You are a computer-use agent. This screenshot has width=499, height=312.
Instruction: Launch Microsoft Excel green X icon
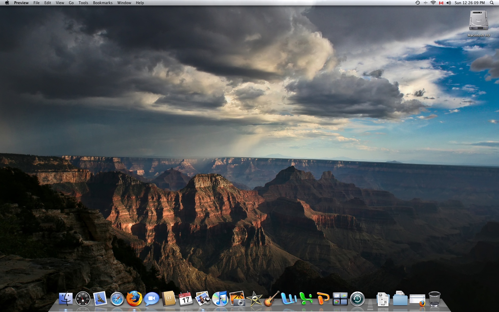tap(306, 298)
